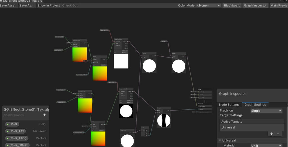Click the Texture2D type label in Blackboard

coord(39,131)
